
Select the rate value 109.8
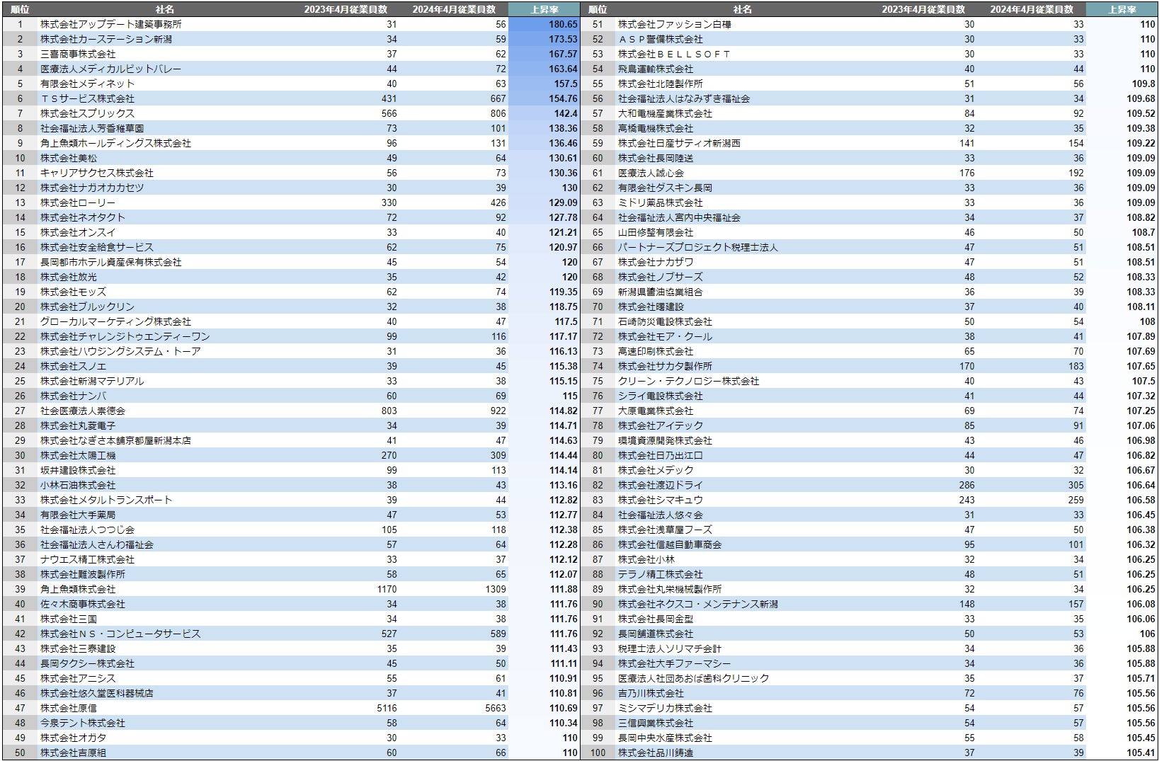(x=1143, y=84)
